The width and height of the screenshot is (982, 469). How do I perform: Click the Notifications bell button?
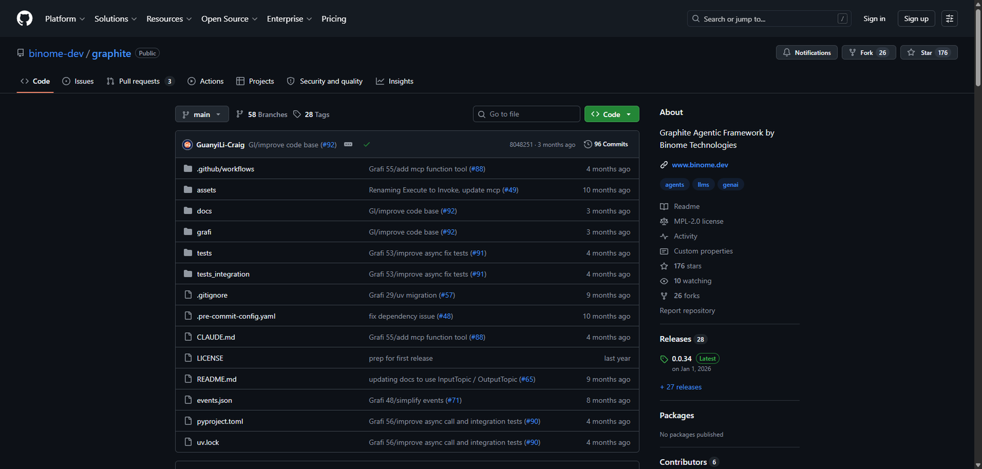[x=806, y=53]
